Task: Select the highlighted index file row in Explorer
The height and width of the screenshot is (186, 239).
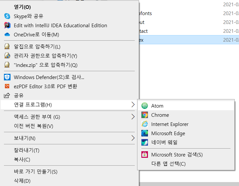Action: pyautogui.click(x=189, y=40)
